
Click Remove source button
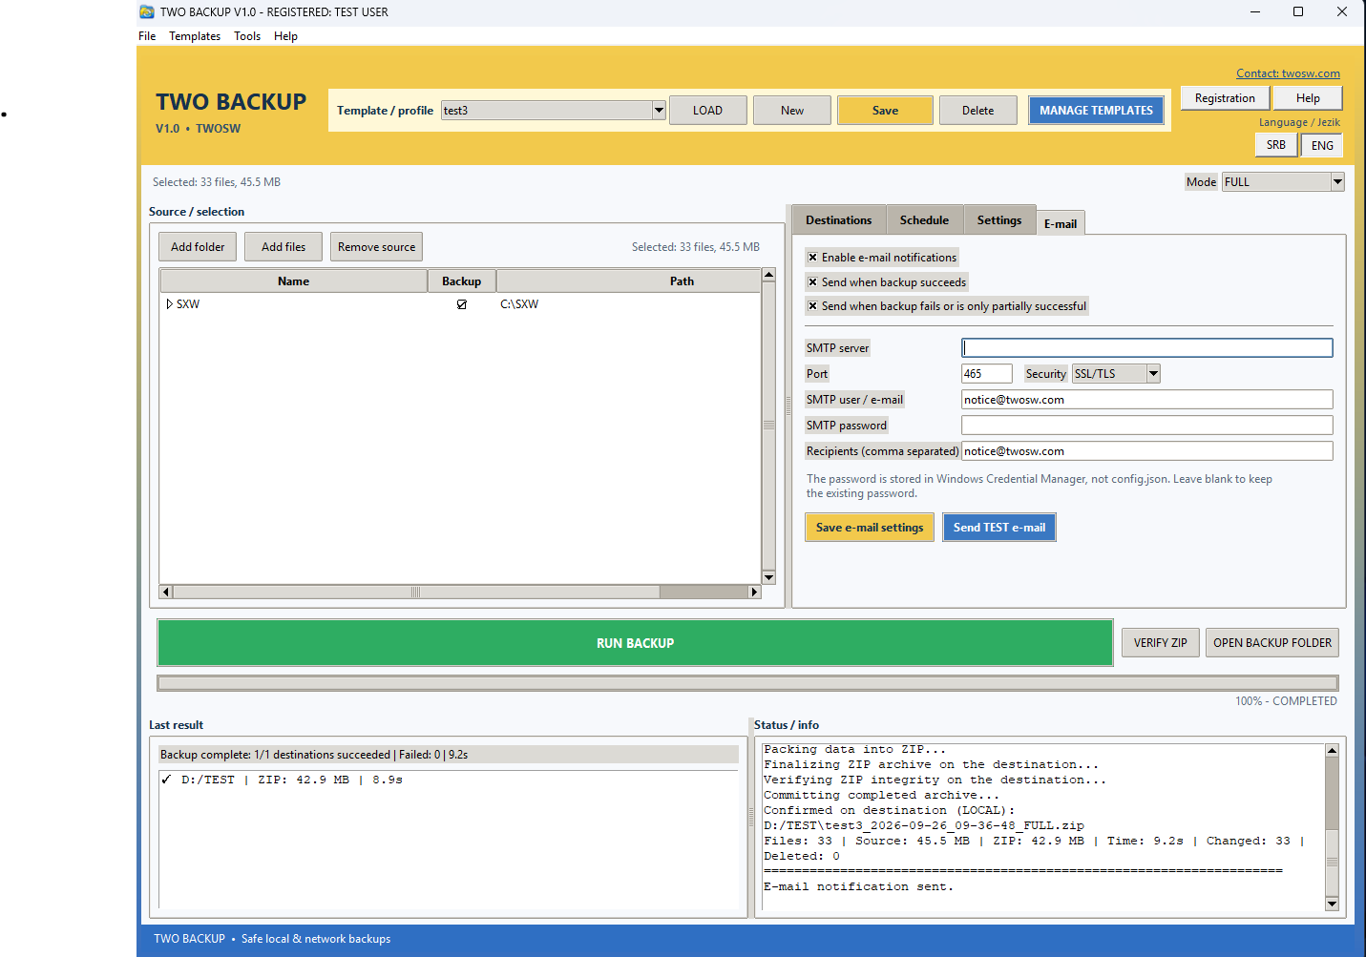[376, 247]
